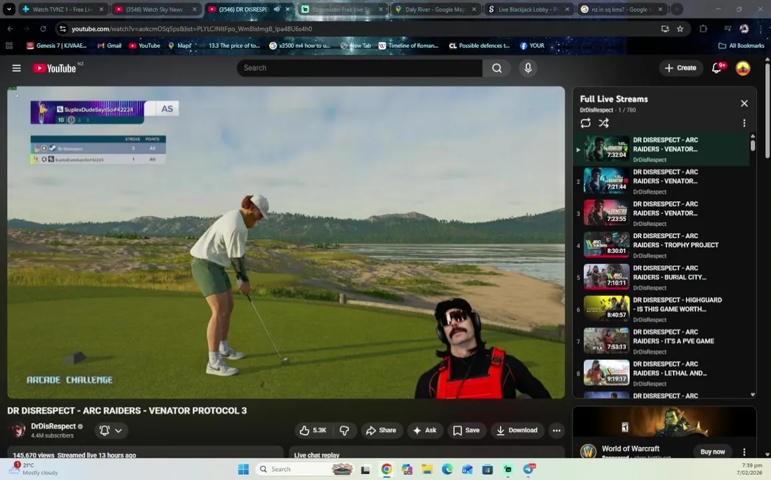Screen dimensions: 771x480
Task: Download the video
Action: tap(517, 430)
